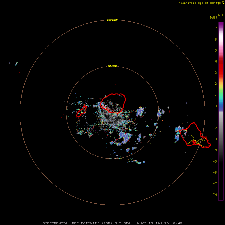This screenshot has width=225, height=225.
Task: Click the 100 NMI range ring label
Action: click(x=112, y=20)
